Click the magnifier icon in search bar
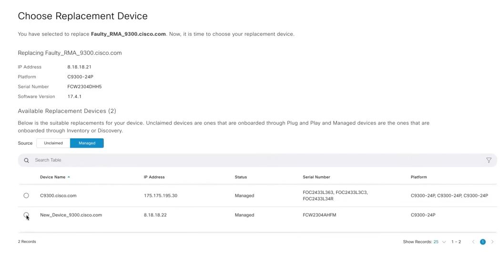501x253 pixels. [x=26, y=161]
